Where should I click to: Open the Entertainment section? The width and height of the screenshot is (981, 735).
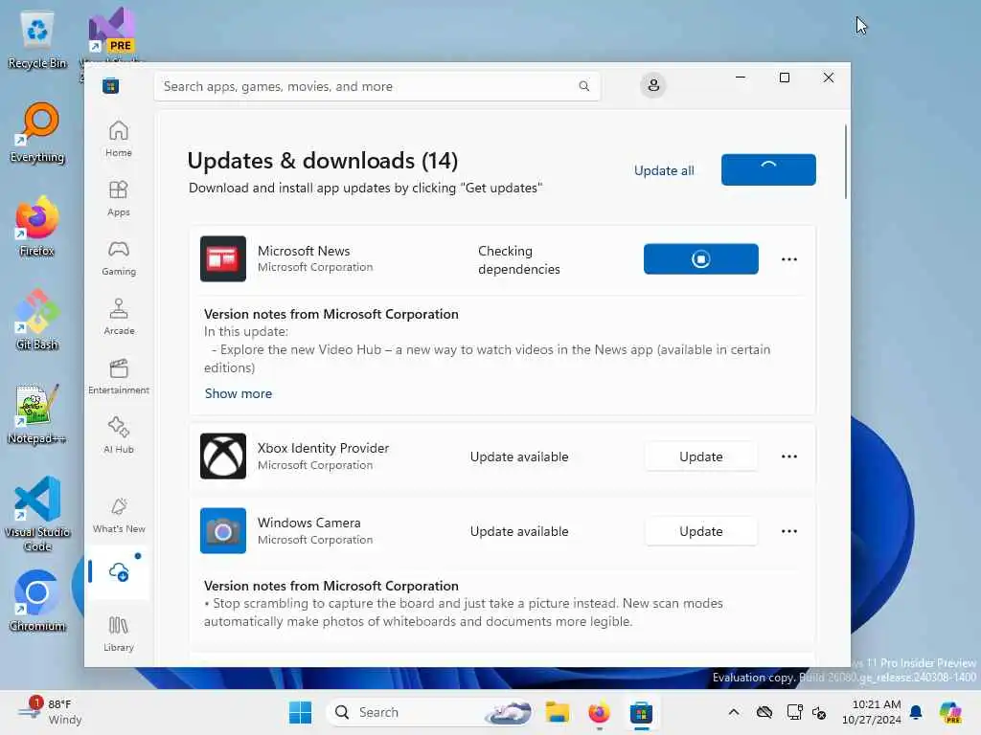[118, 376]
